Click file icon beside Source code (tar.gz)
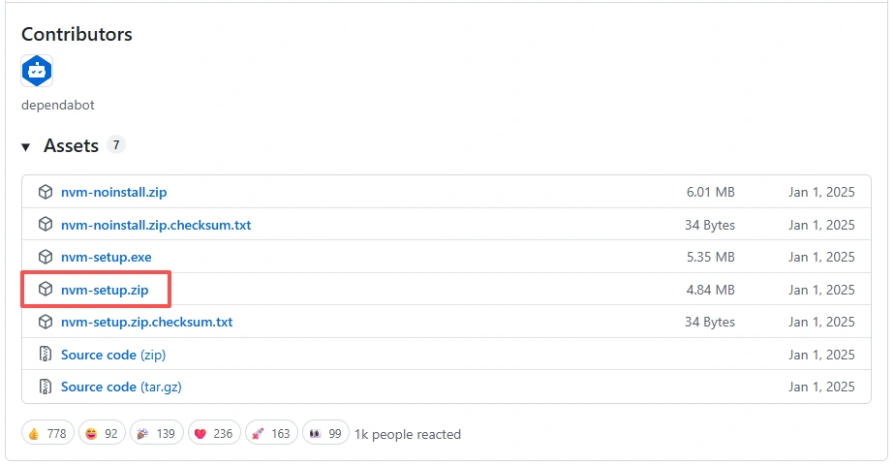 point(45,387)
